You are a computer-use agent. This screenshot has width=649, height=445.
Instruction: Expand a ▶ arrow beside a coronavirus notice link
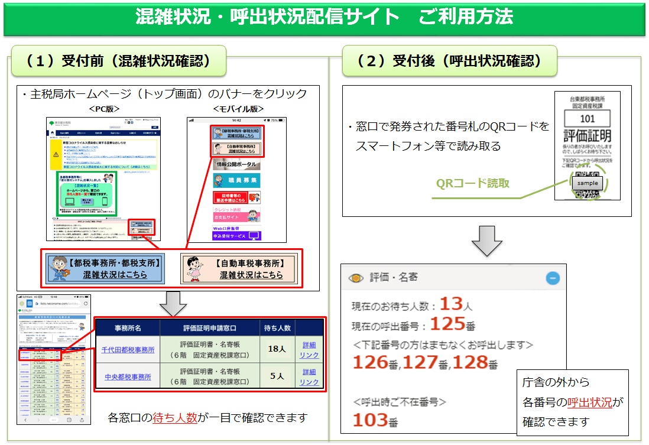point(65,147)
